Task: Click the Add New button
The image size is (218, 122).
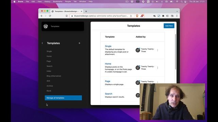Action: [x=169, y=26]
